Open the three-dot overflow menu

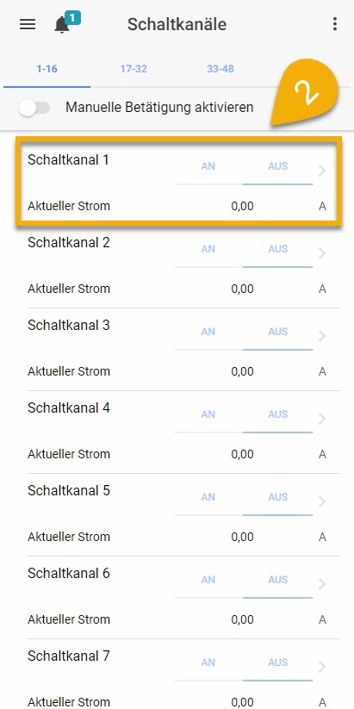tap(334, 24)
